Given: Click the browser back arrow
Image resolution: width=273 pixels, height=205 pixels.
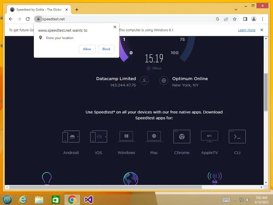Looking at the screenshot, I should [x=11, y=19].
